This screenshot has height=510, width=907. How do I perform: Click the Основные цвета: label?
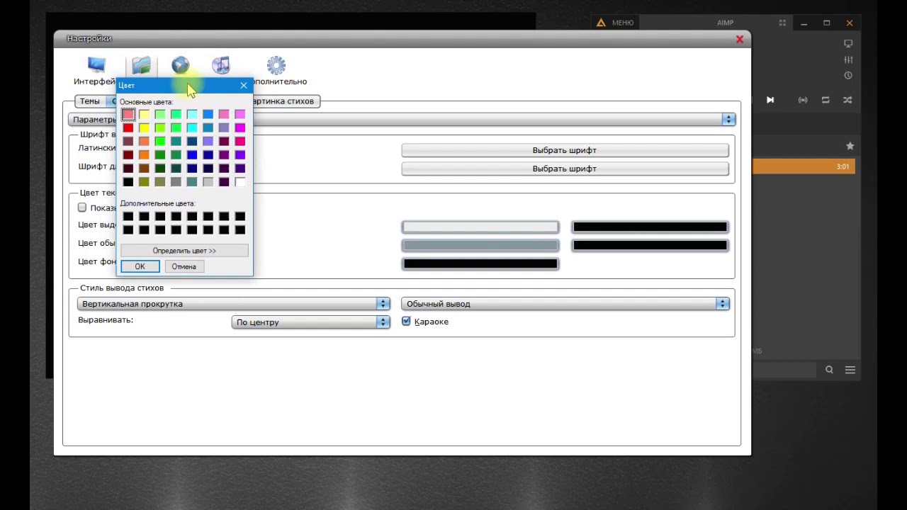(x=147, y=102)
